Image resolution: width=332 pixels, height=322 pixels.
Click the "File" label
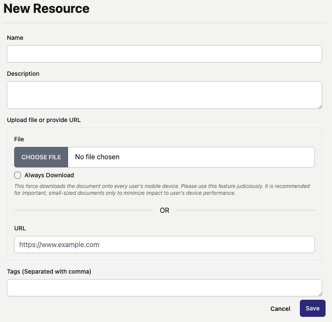(x=19, y=139)
